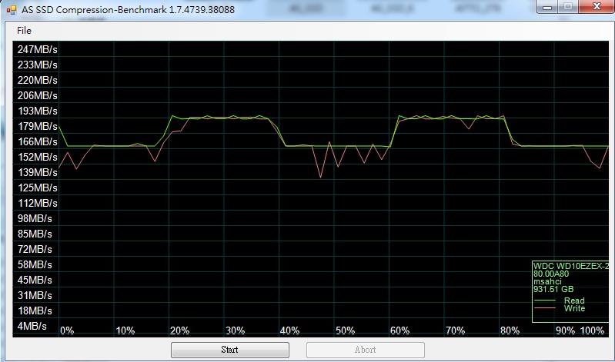Click the 80.00A80 firmware text
The image size is (615, 362).
click(x=551, y=274)
